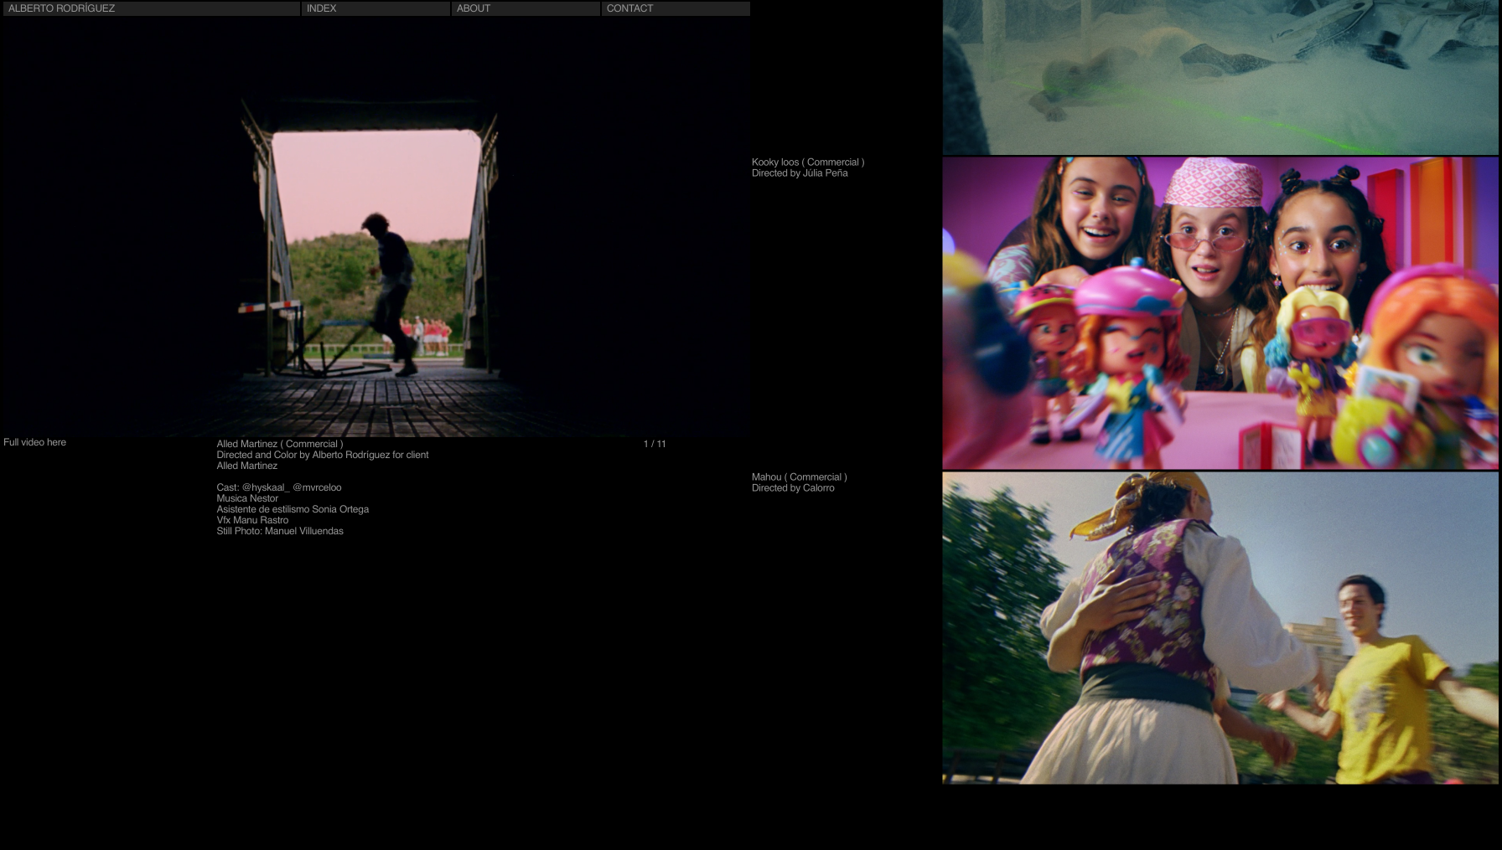Screen dimensions: 1502x850
Task: Click the 'Kooky loos ( Commercial )' caption
Action: pyautogui.click(x=807, y=162)
